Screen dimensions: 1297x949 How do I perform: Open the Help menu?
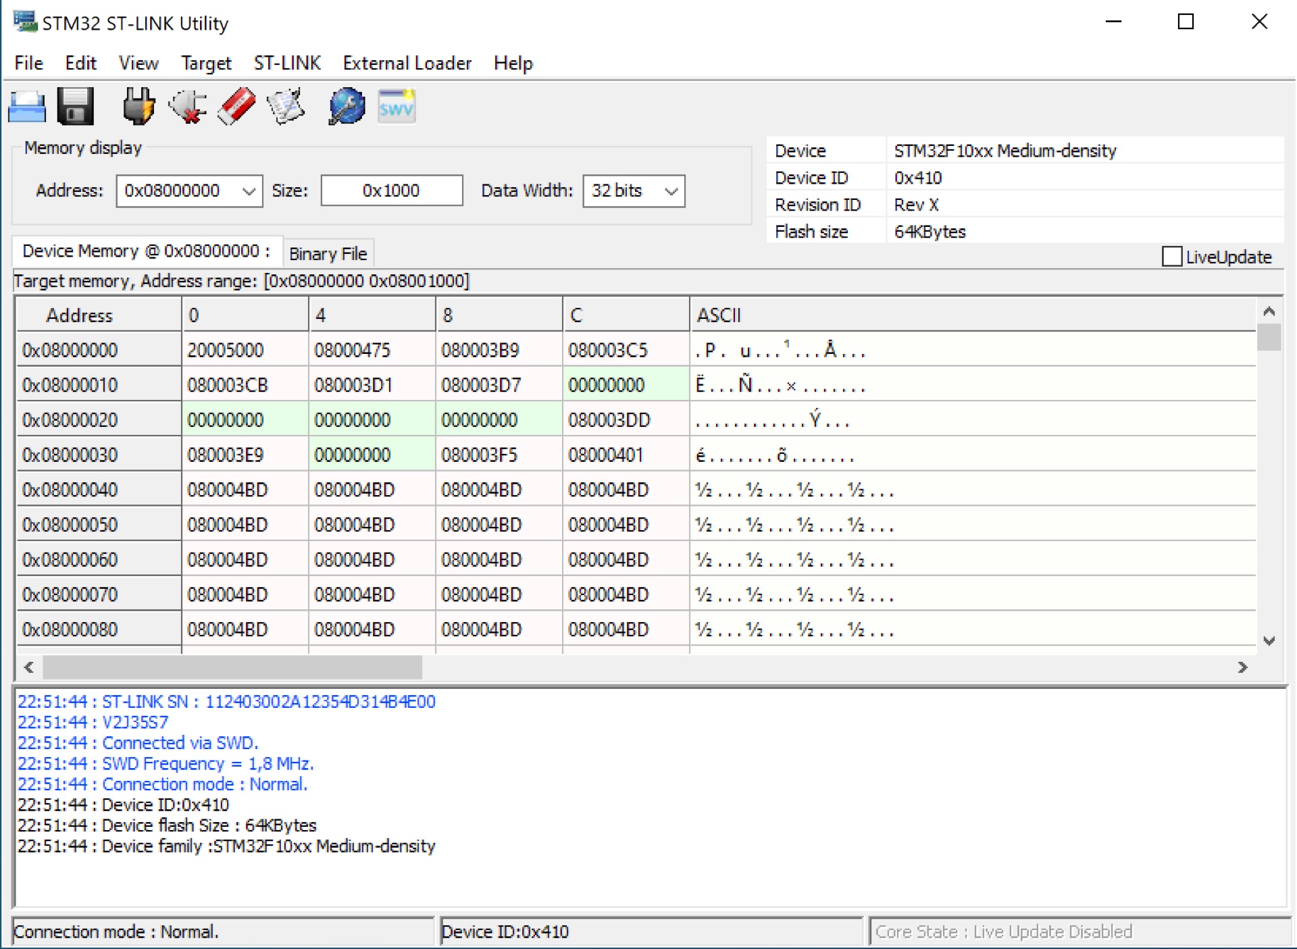(513, 63)
